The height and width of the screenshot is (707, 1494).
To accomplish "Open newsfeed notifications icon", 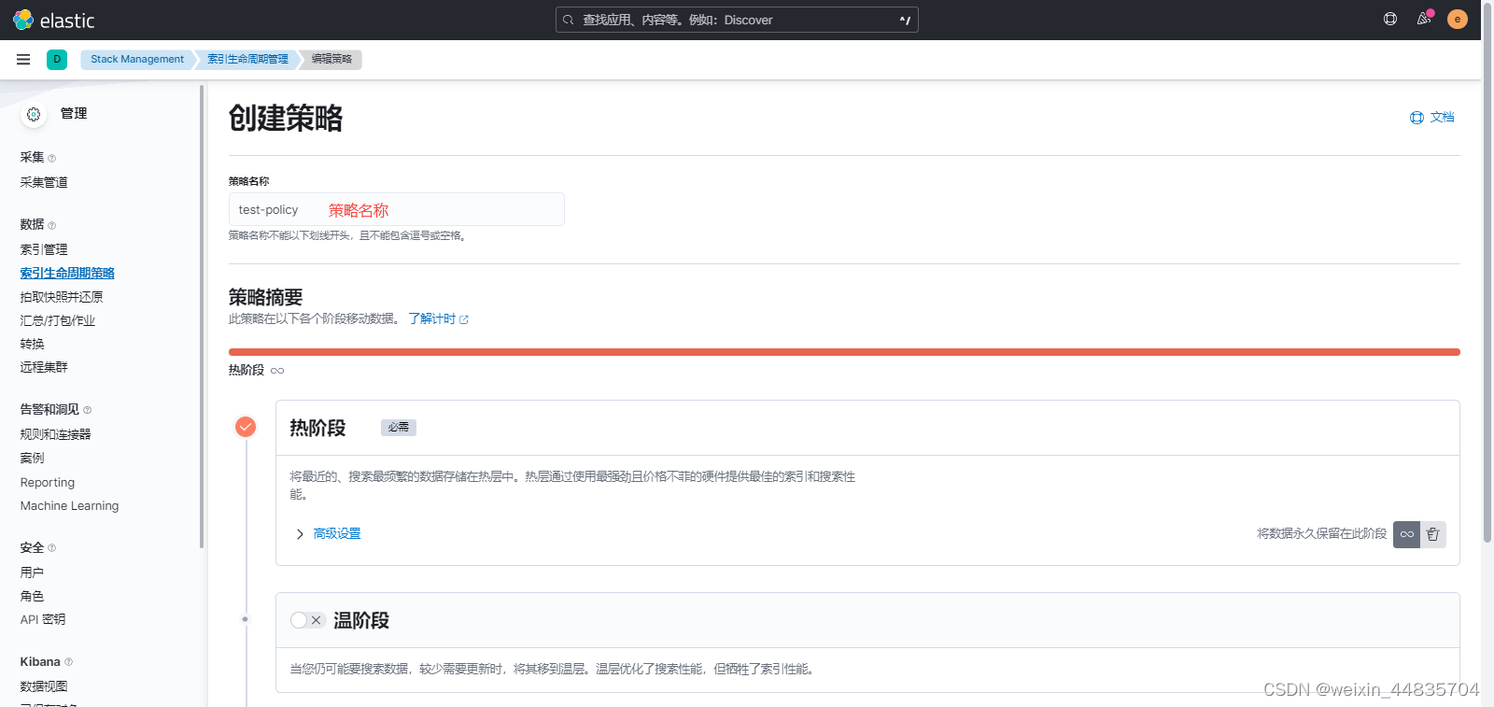I will [1424, 19].
